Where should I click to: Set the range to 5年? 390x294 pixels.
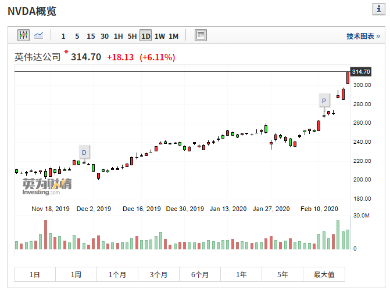[x=282, y=274]
